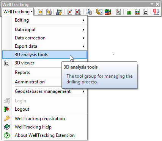This screenshot has width=162, height=141.
Task: Click the green well section document icon
Action: (x=129, y=12)
